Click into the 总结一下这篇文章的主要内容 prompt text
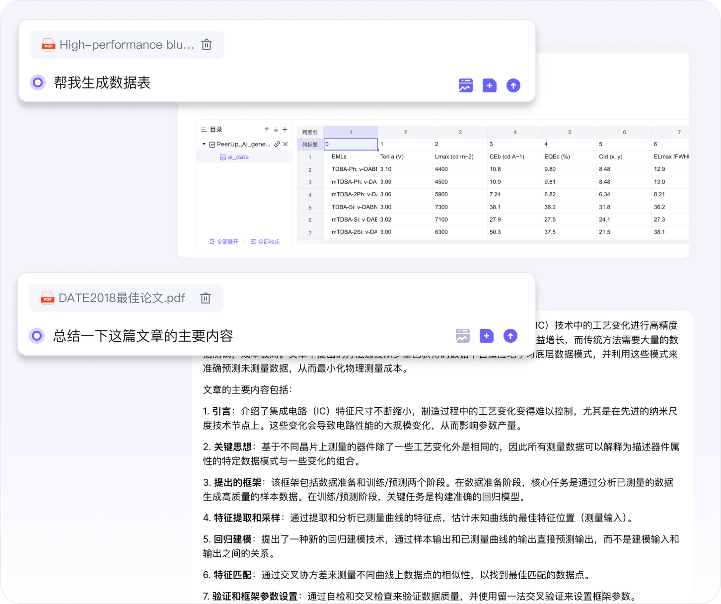This screenshot has height=604, width=721. 143,336
